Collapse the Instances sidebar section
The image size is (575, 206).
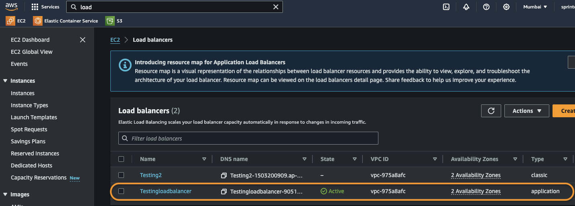click(x=5, y=81)
